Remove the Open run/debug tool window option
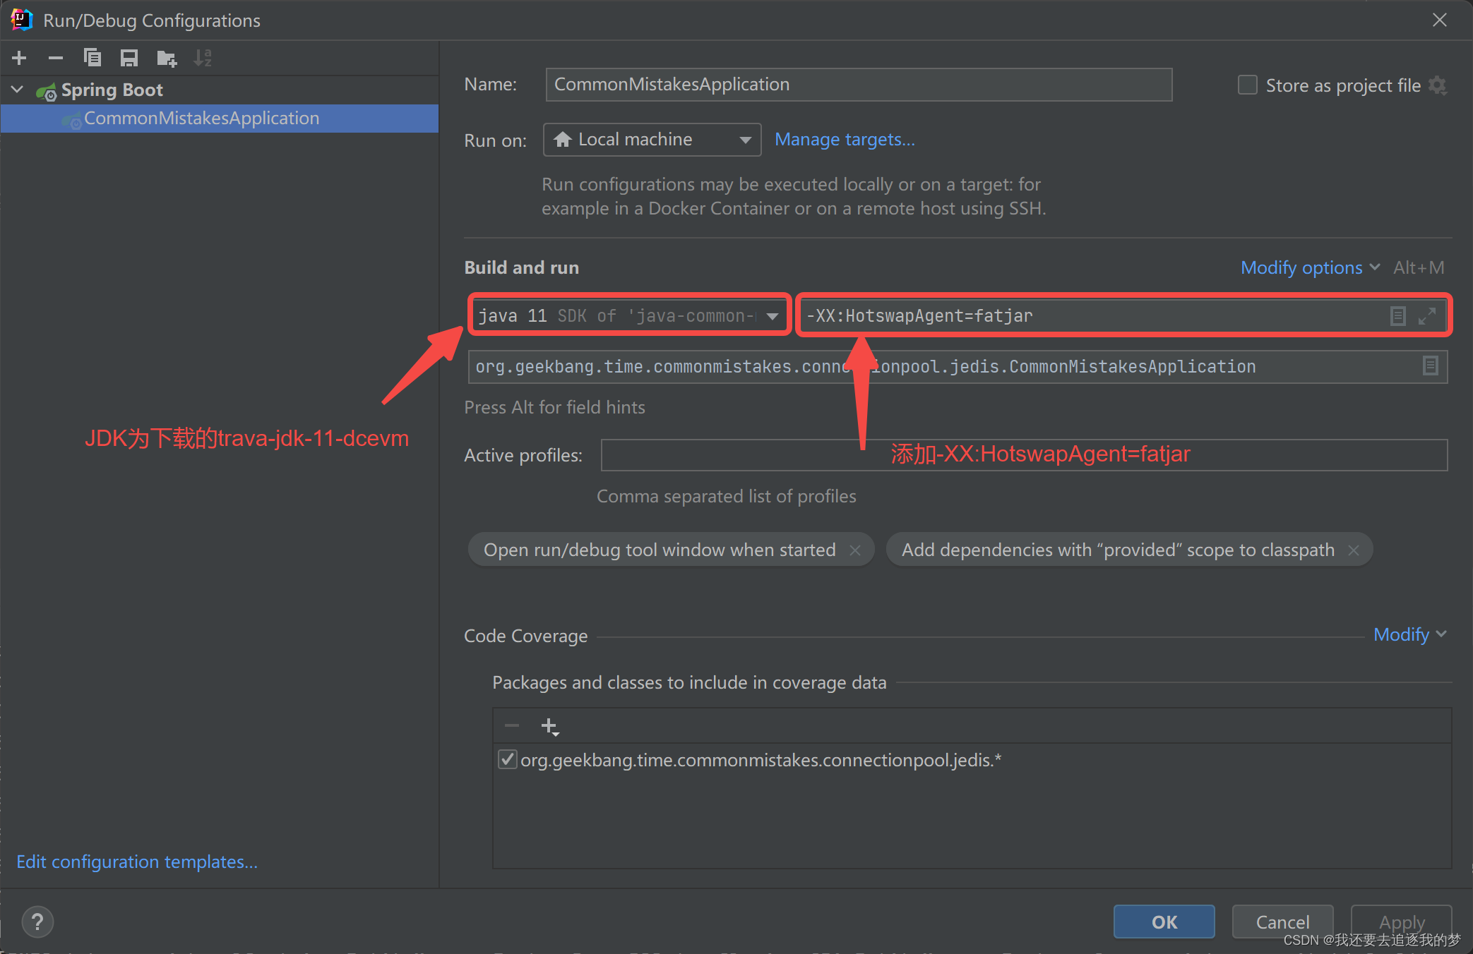The image size is (1473, 954). tap(855, 550)
